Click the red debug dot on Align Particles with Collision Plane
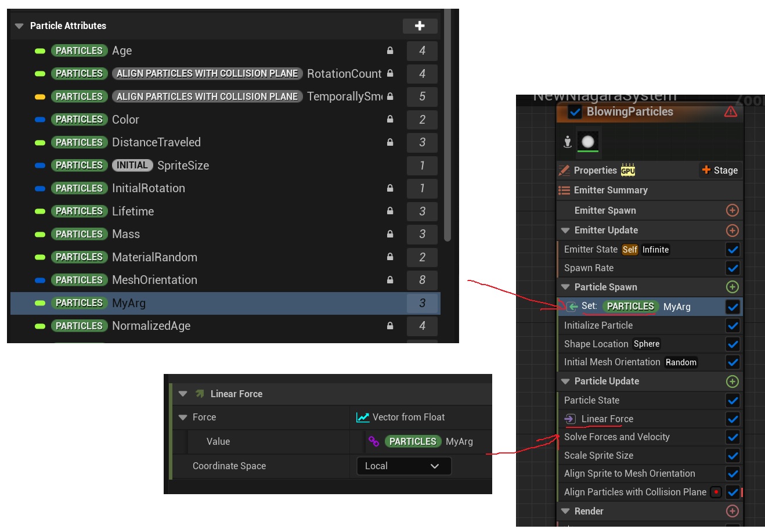This screenshot has width=765, height=529. click(716, 492)
